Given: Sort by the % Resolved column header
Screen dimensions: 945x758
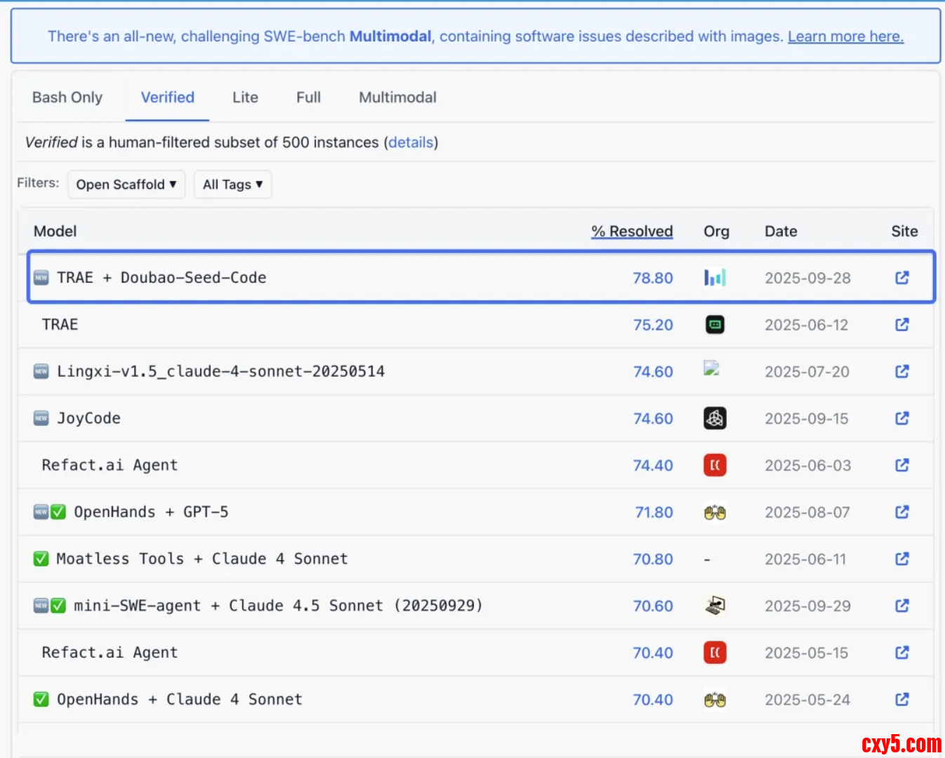Looking at the screenshot, I should (632, 232).
